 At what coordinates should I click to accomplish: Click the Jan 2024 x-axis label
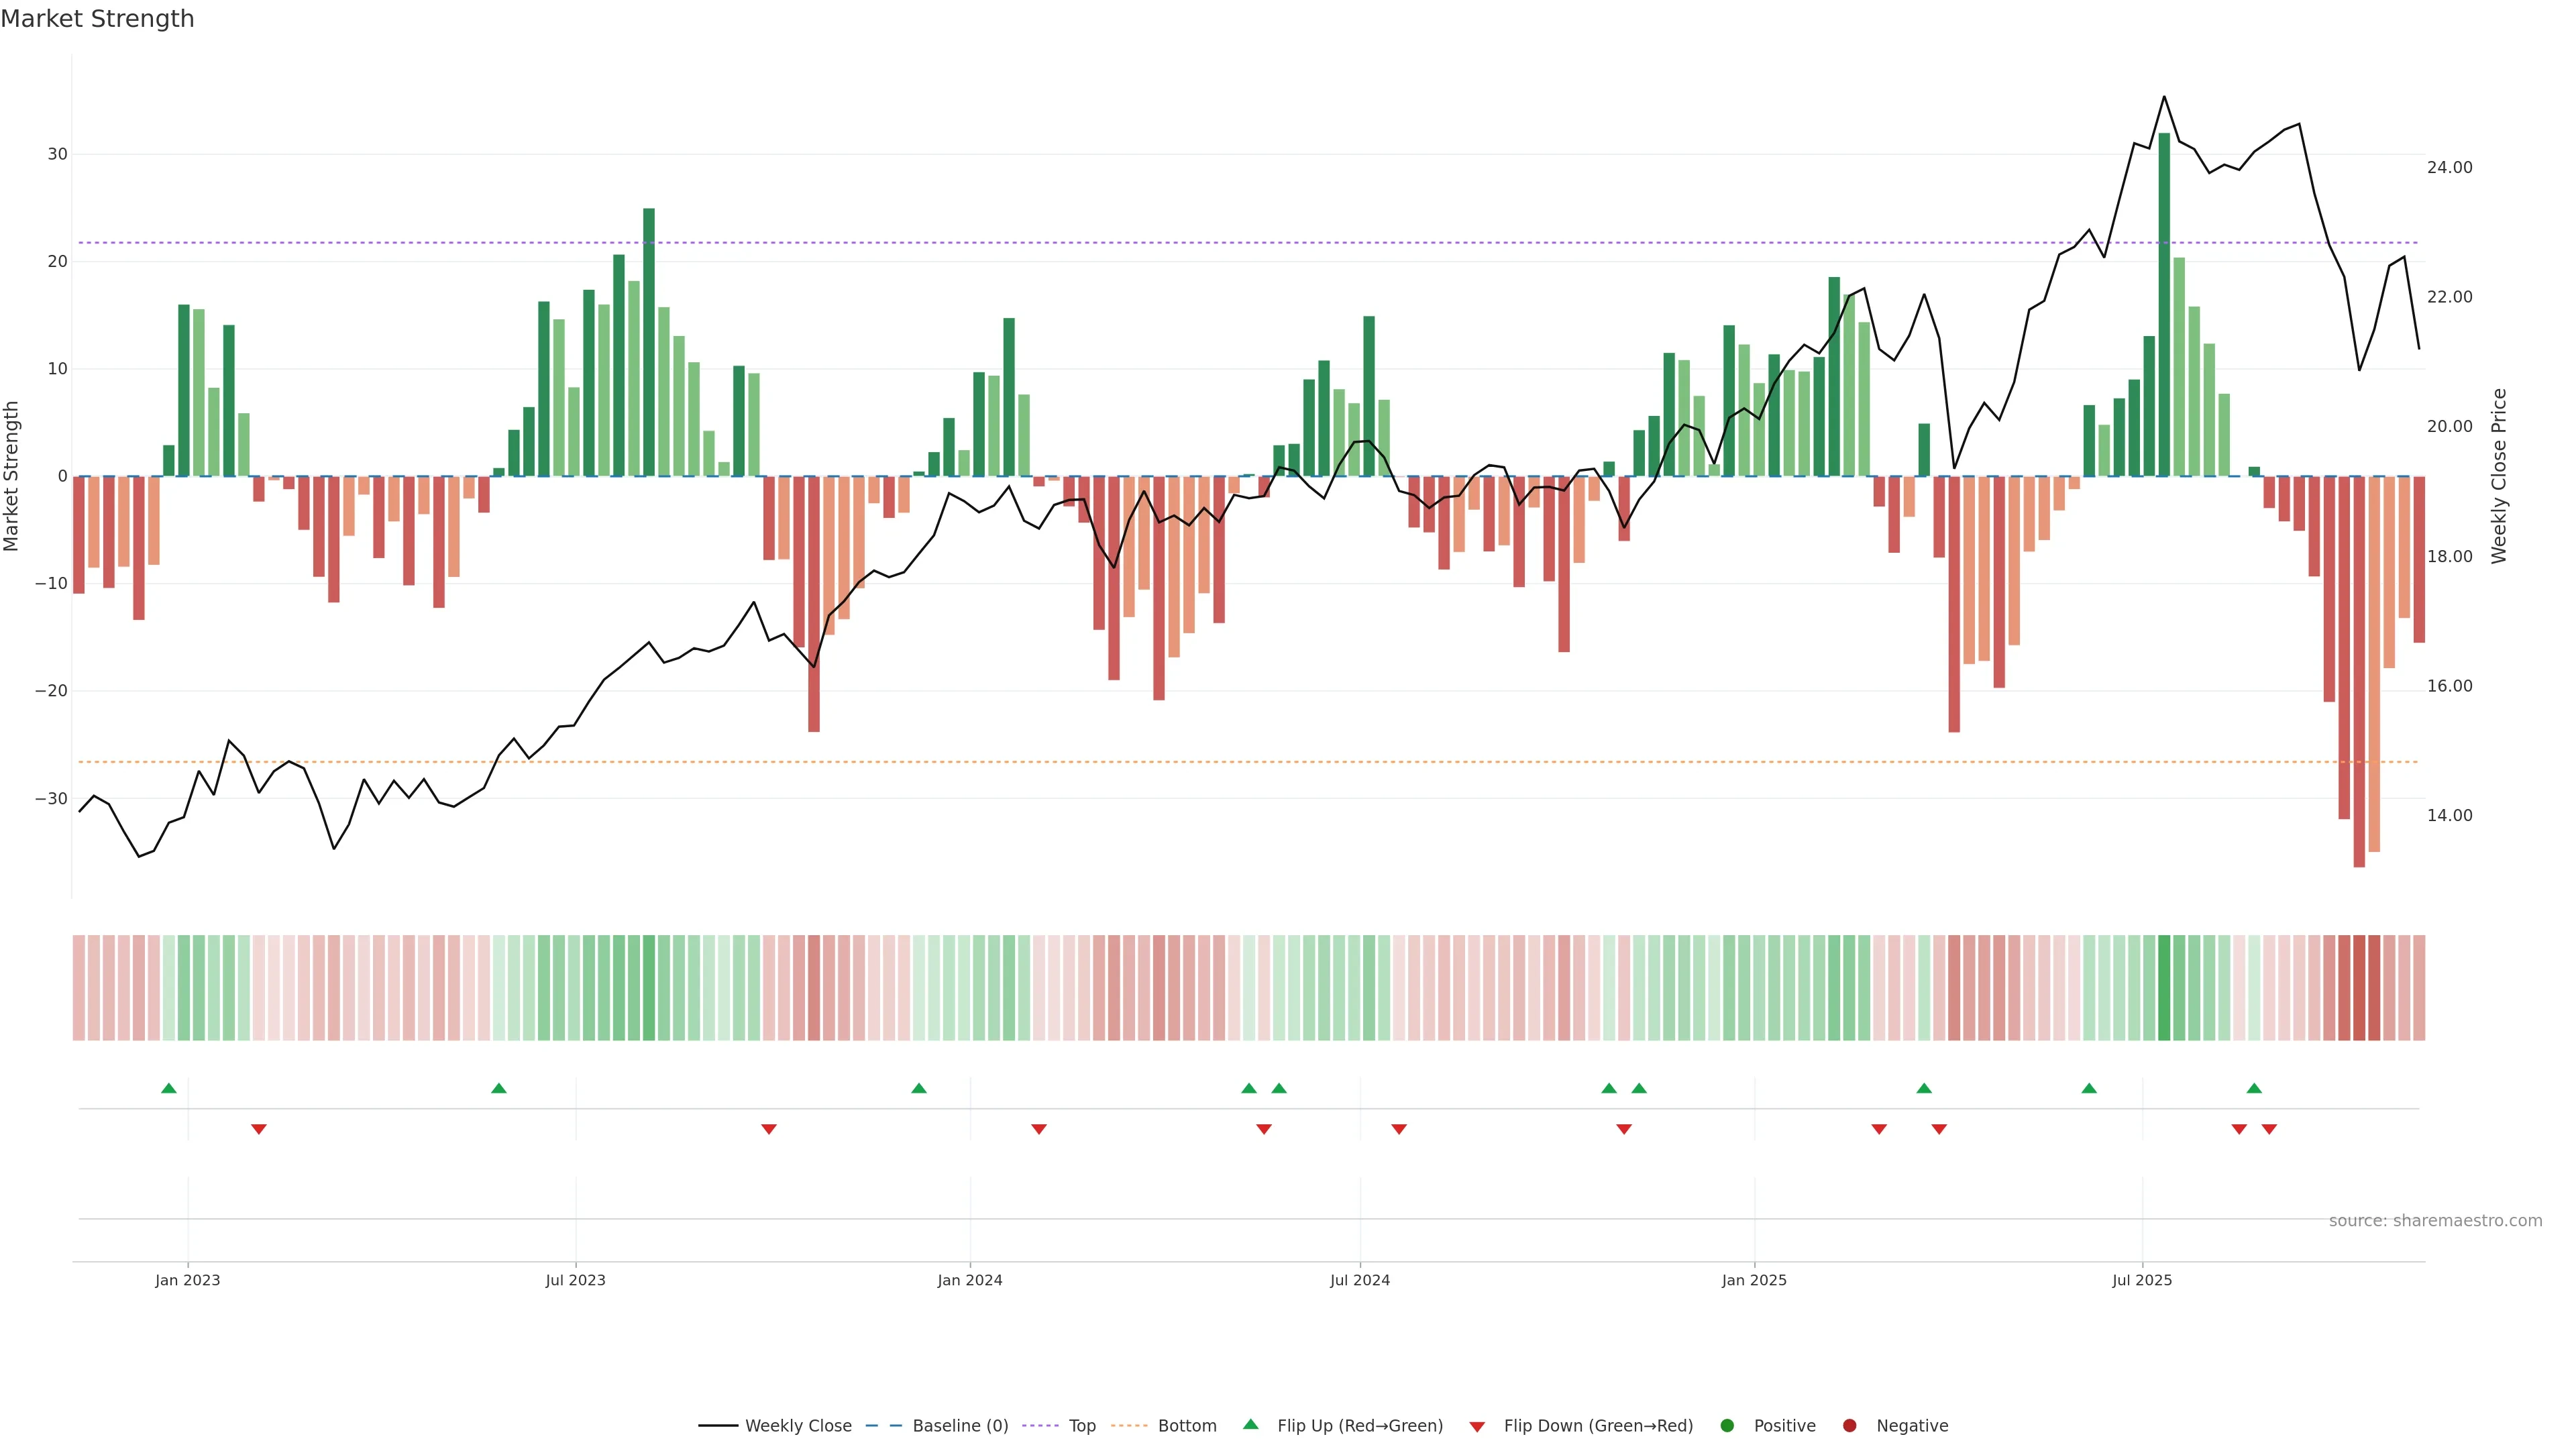point(969,1280)
